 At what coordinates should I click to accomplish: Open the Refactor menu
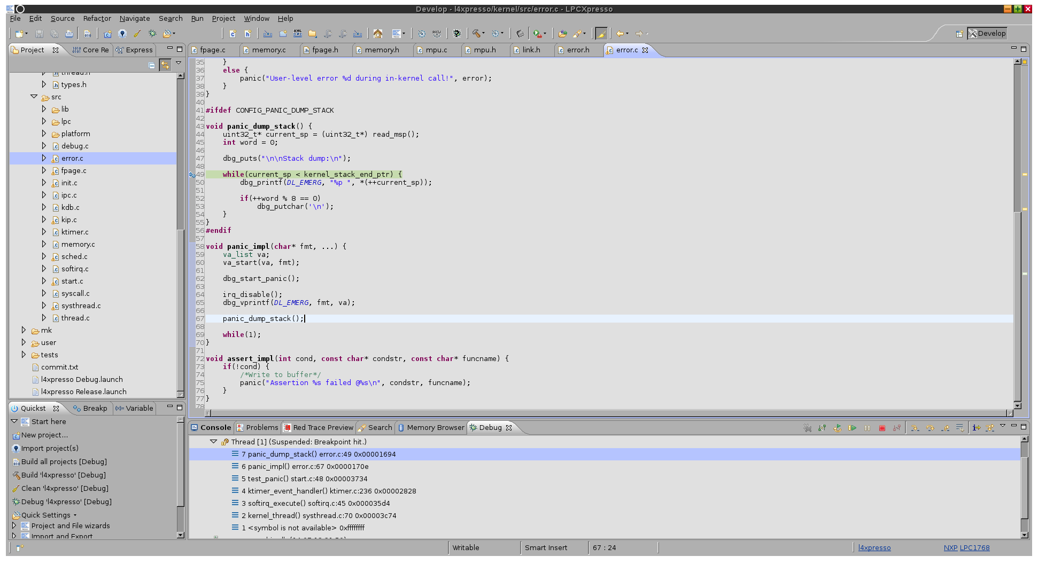click(x=97, y=18)
